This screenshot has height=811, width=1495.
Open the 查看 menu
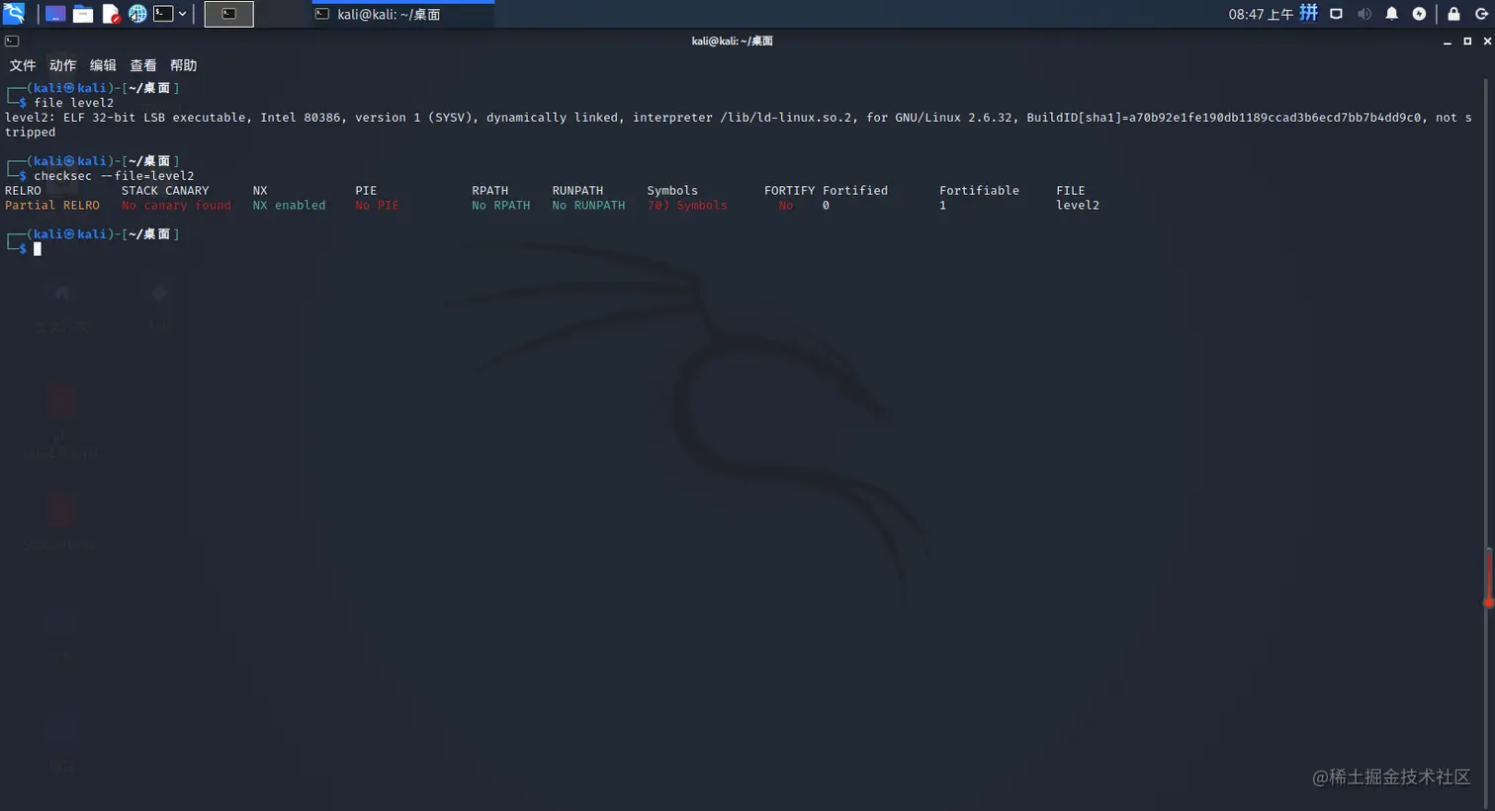click(x=143, y=65)
